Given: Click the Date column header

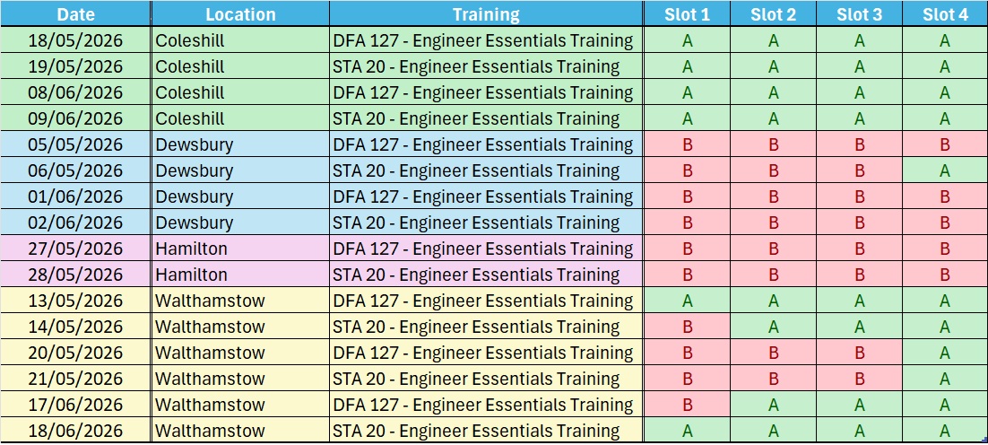Looking at the screenshot, I should (75, 14).
